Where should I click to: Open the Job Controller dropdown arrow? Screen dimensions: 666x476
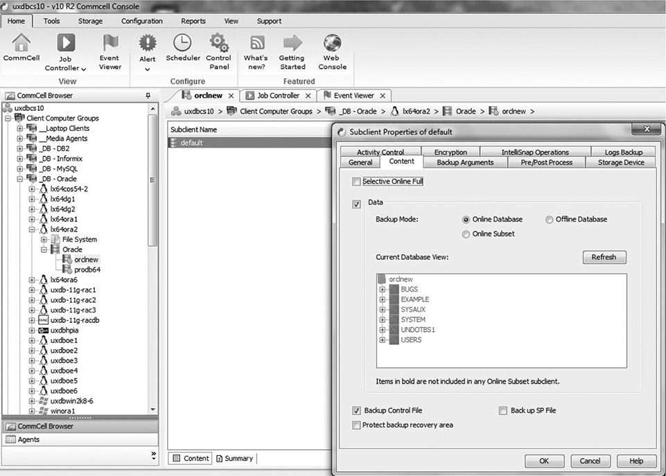(x=84, y=69)
